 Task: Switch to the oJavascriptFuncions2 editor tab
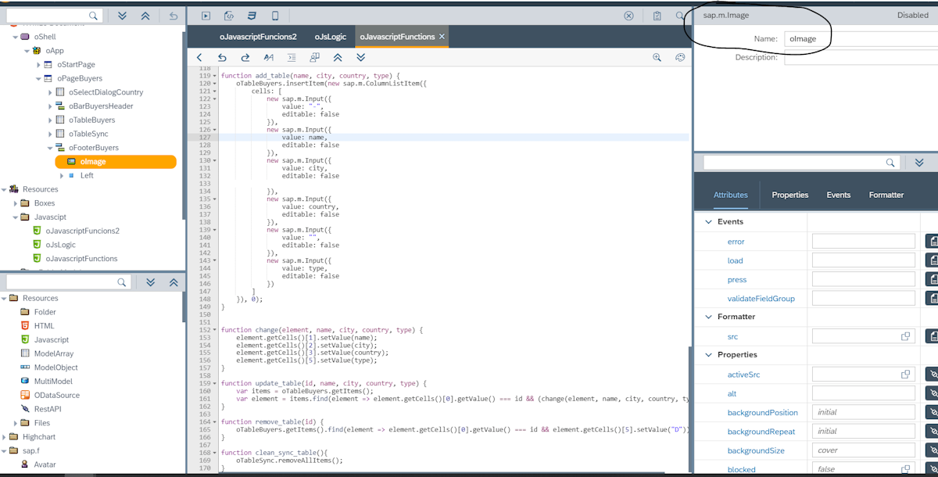[x=258, y=37]
